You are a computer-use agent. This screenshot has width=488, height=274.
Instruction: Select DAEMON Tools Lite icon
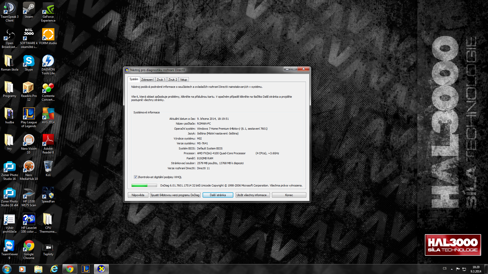[x=48, y=65]
